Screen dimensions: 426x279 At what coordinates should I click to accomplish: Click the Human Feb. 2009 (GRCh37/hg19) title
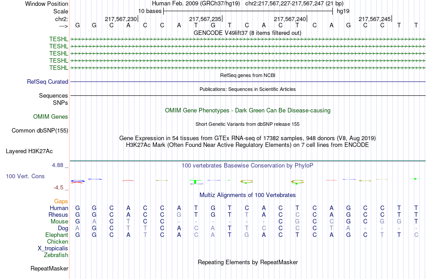coord(196,4)
